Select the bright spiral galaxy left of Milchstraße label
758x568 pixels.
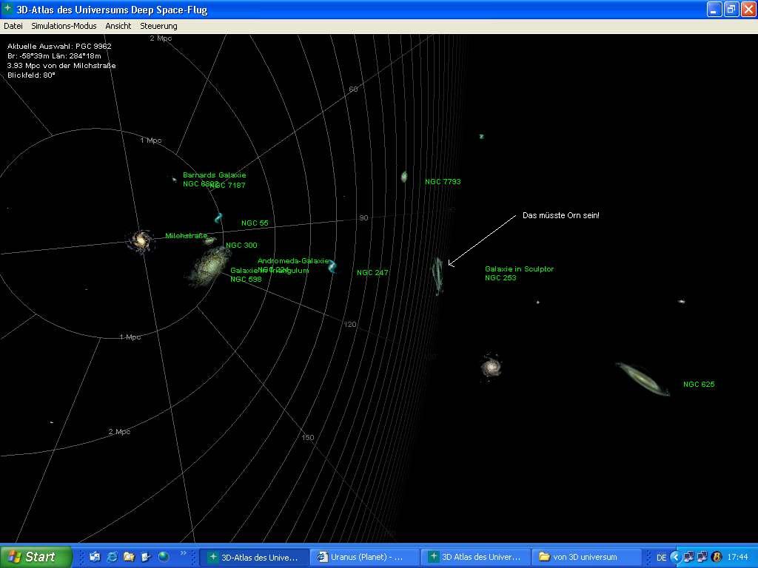(139, 240)
